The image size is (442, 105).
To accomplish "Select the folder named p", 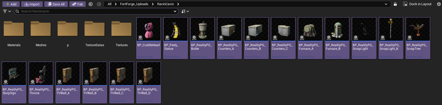I will pos(68,33).
